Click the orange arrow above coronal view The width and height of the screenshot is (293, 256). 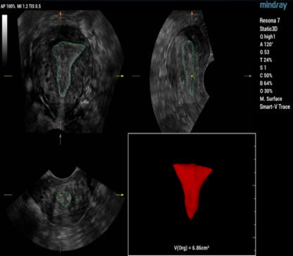pyautogui.click(x=60, y=16)
